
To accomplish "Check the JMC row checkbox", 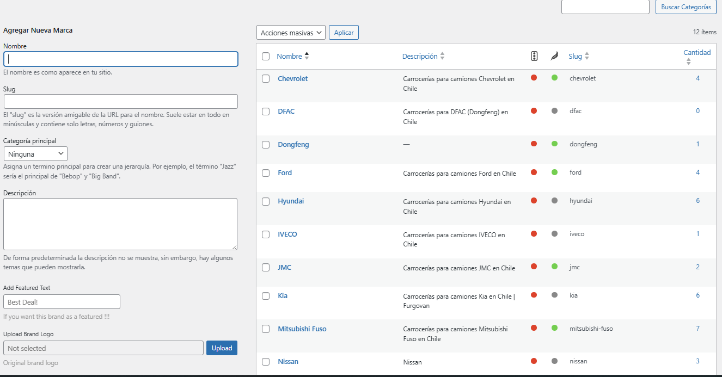I will tap(266, 268).
